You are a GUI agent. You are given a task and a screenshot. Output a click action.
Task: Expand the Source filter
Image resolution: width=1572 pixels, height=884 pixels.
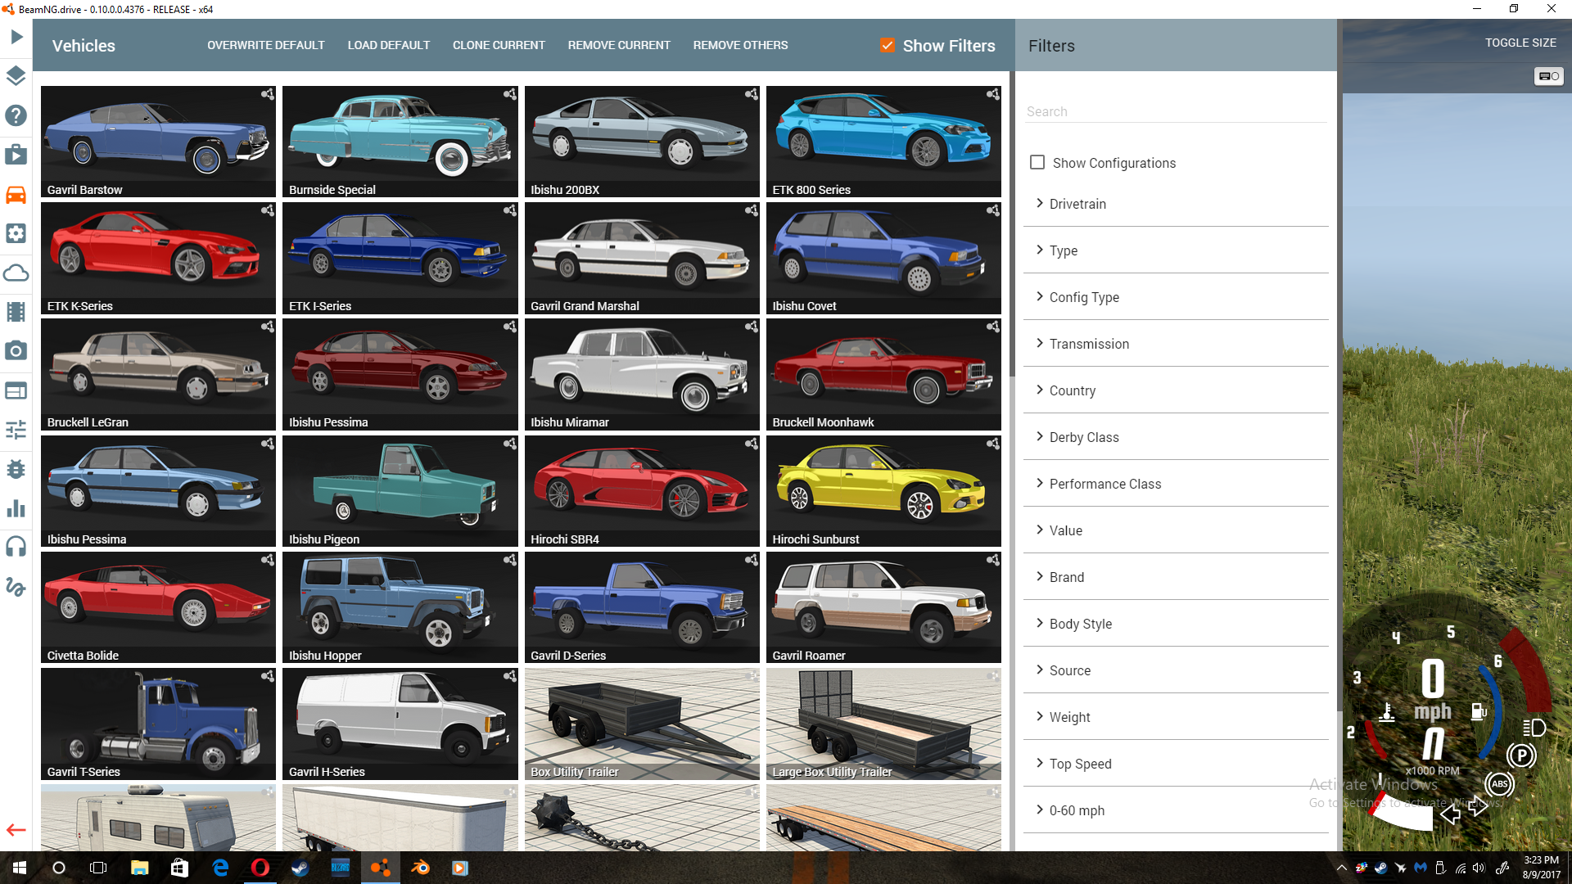tap(1176, 670)
